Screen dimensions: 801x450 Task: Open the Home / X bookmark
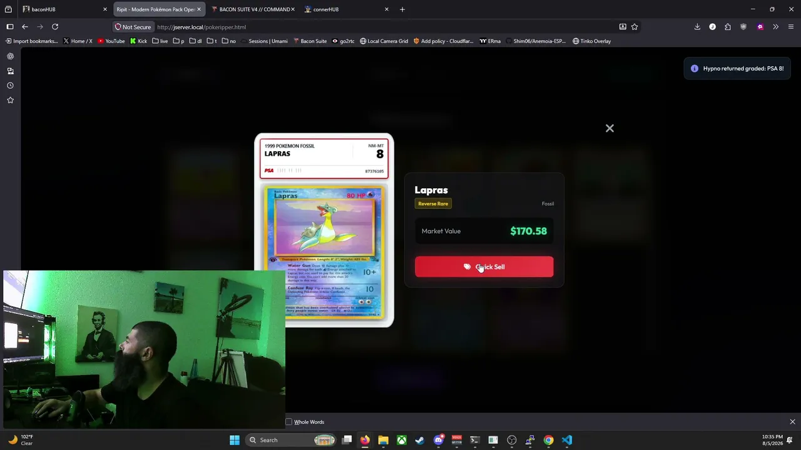pos(78,41)
